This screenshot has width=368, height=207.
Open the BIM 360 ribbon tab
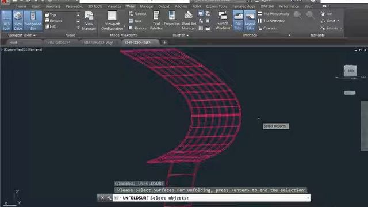[267, 6]
